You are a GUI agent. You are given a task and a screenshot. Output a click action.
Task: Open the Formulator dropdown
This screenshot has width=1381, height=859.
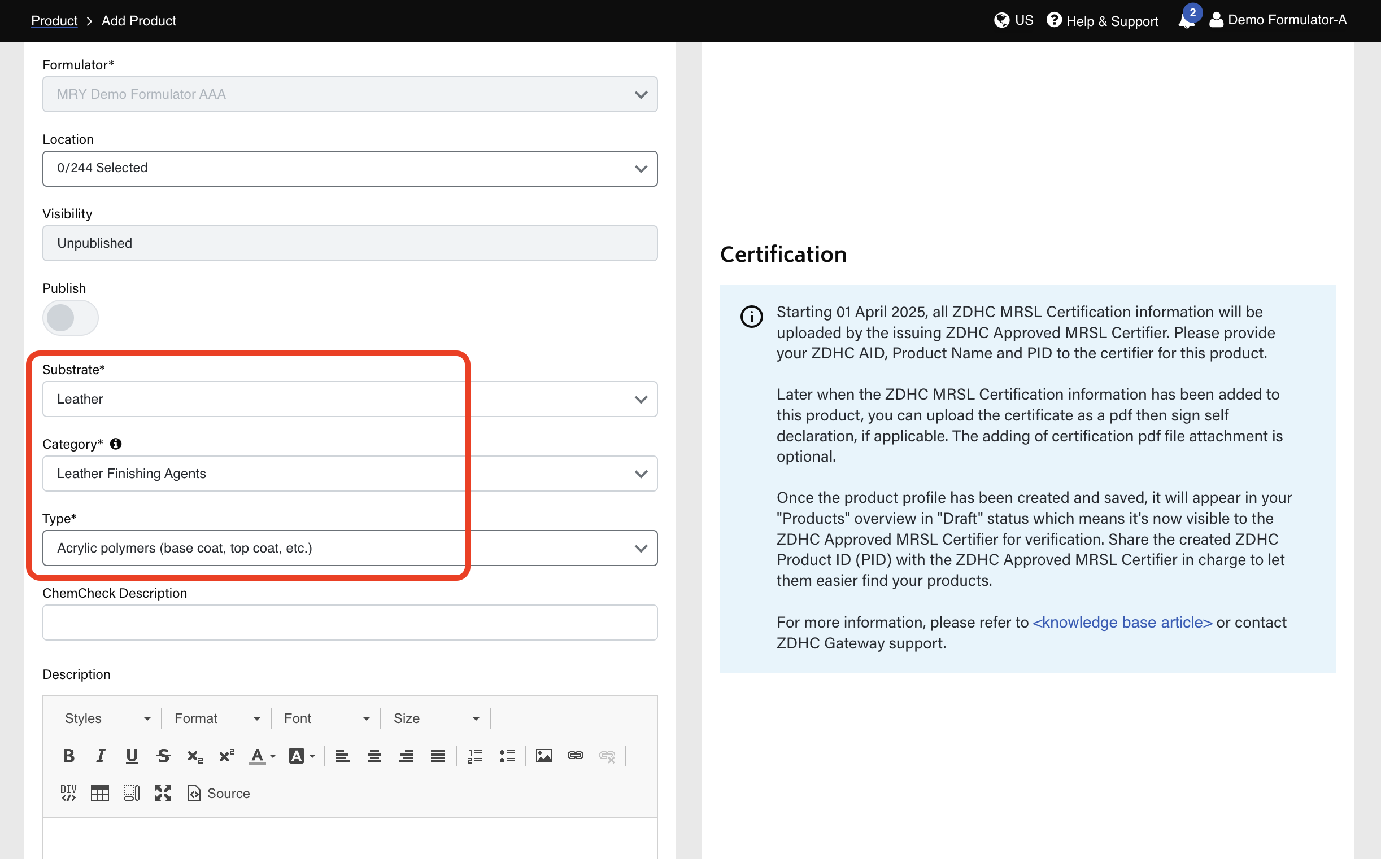pos(350,94)
